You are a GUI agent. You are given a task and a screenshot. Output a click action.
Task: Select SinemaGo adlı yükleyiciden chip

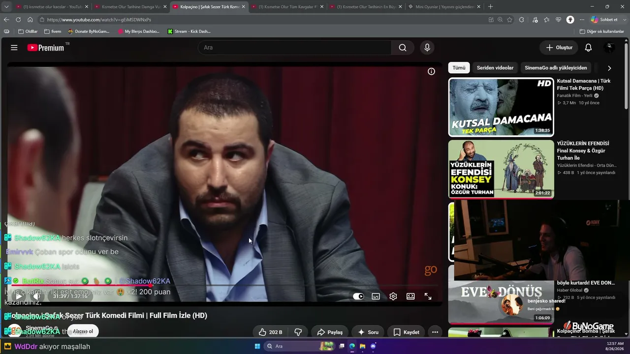pos(556,68)
